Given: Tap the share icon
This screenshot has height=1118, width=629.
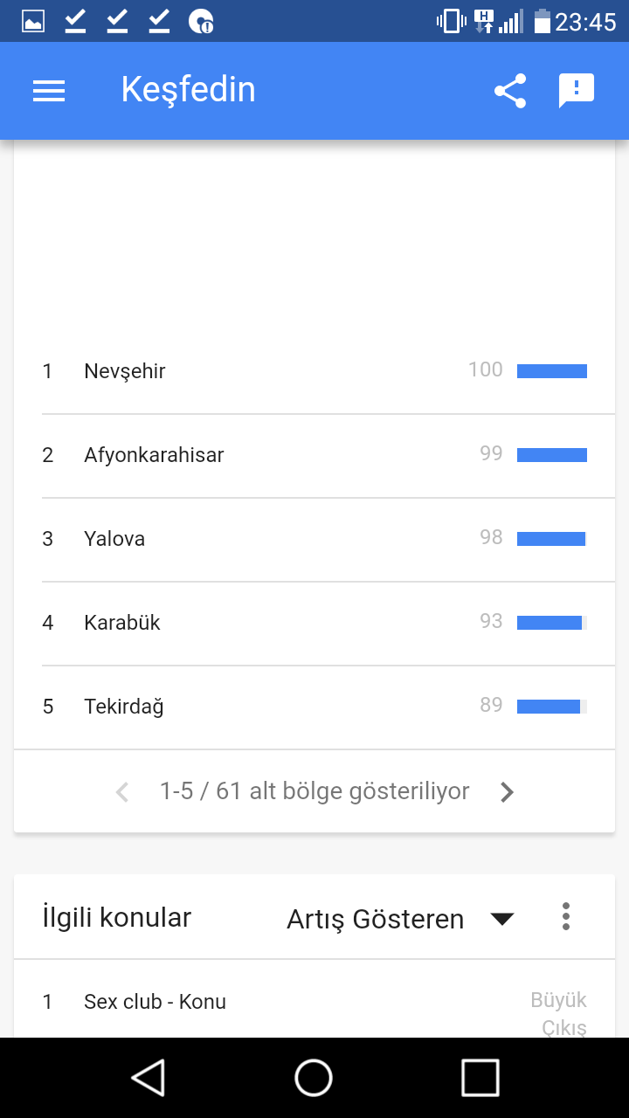Looking at the screenshot, I should pos(510,91).
